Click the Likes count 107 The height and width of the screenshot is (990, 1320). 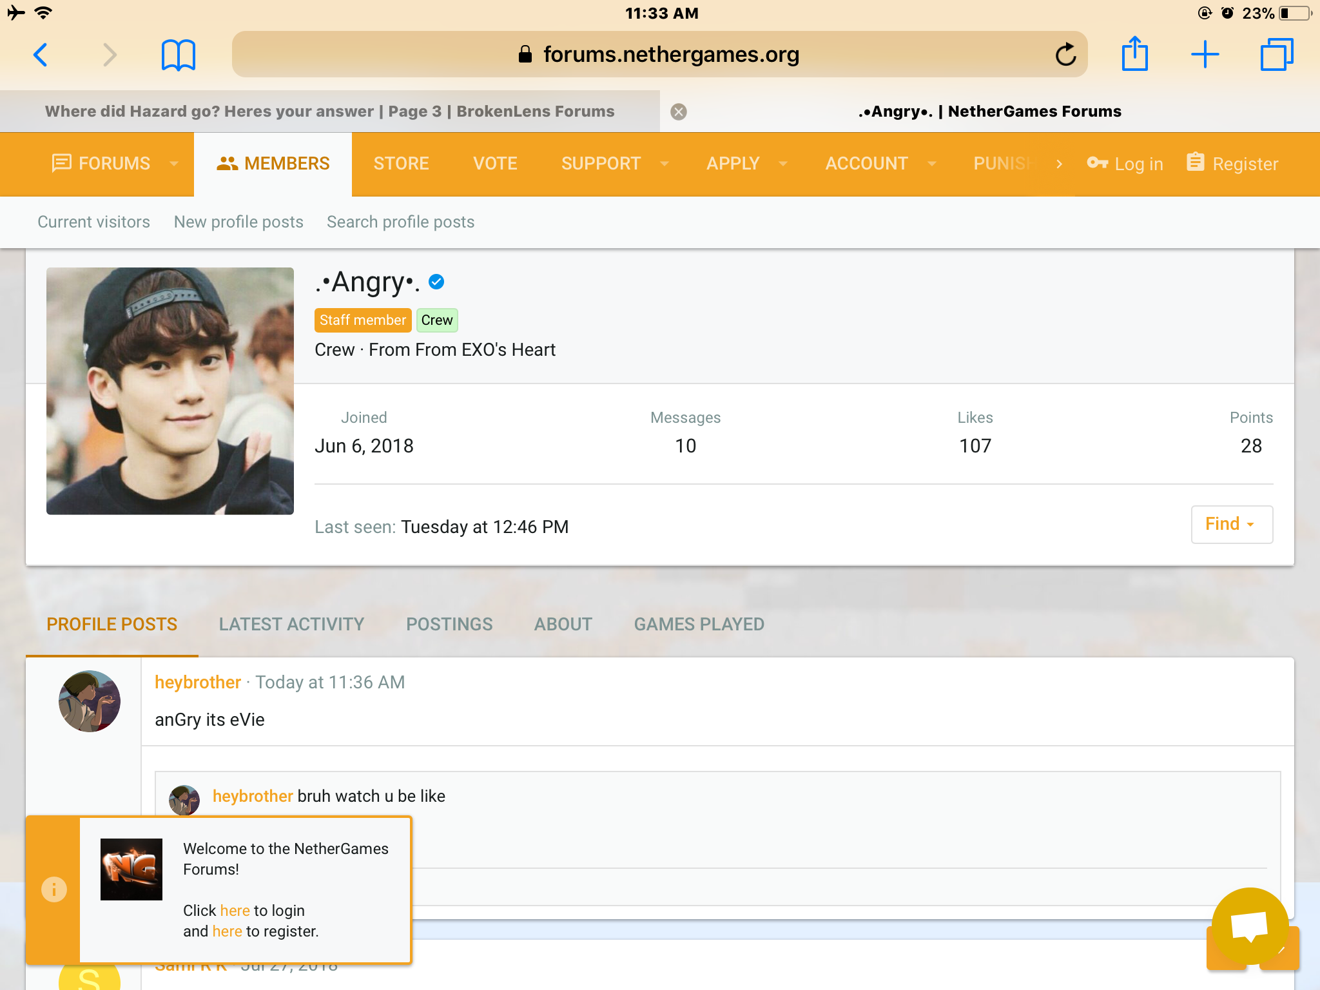coord(975,446)
